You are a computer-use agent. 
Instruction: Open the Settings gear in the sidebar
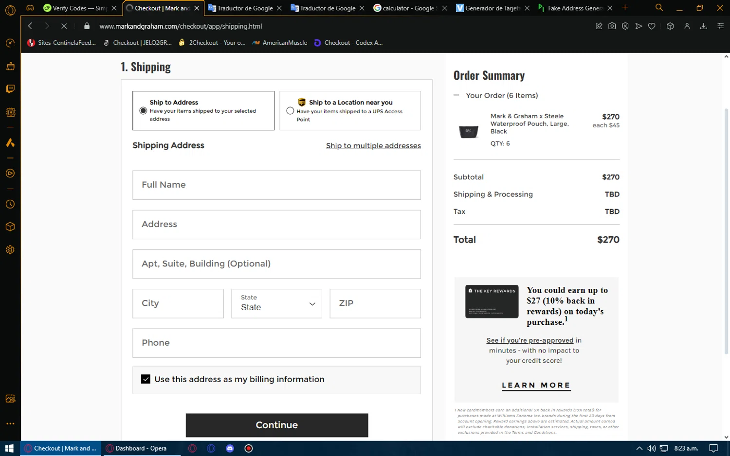click(10, 250)
